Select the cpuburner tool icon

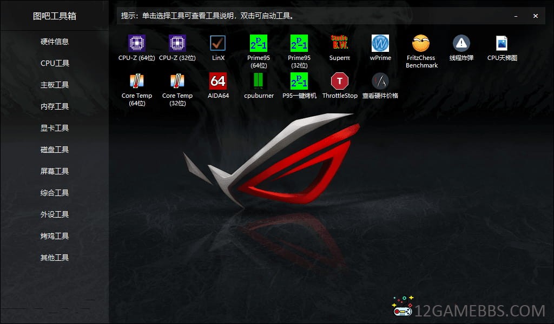(x=259, y=81)
